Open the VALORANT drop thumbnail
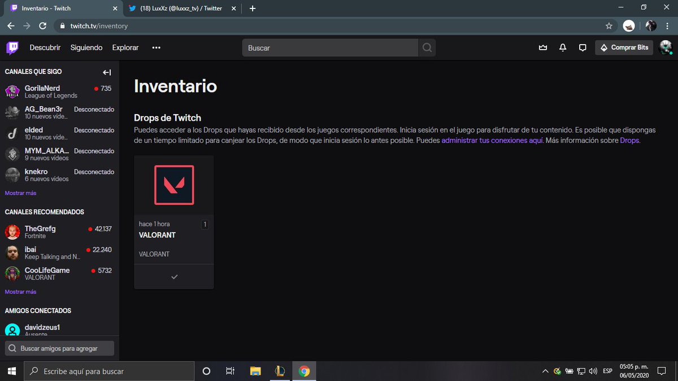 (x=174, y=185)
